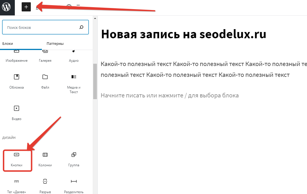Click the empty paragraph placeholder text
The image size is (307, 194).
tap(170, 95)
